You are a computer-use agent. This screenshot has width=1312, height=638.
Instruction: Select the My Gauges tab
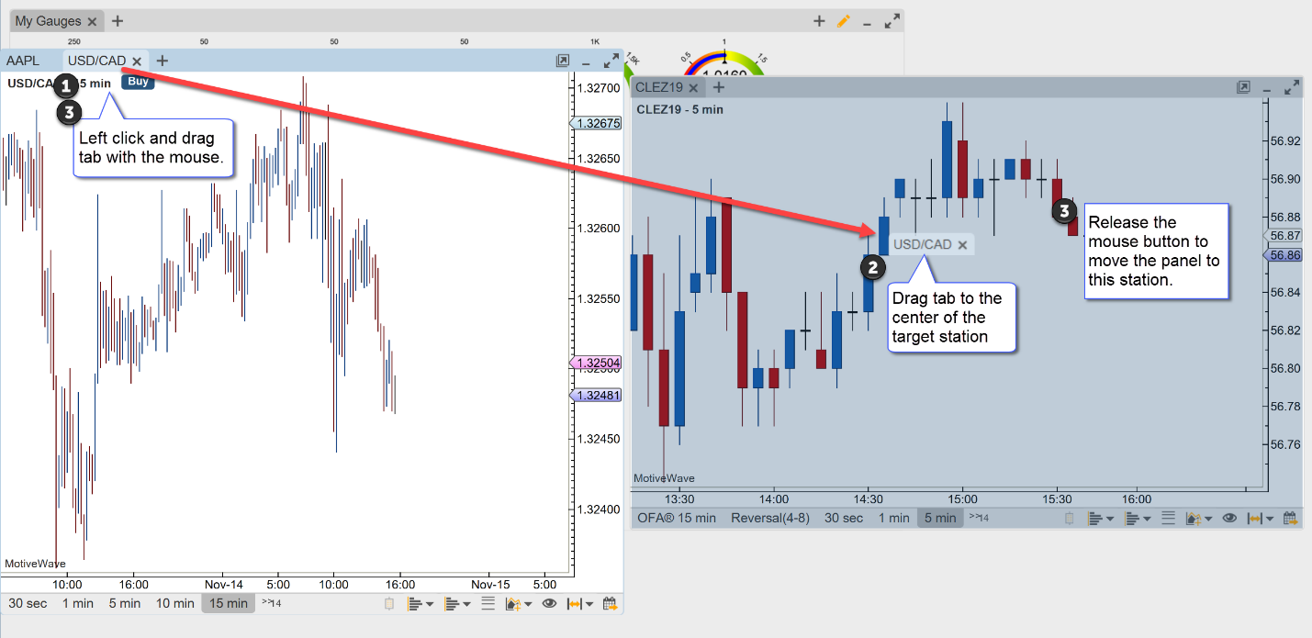pos(48,21)
